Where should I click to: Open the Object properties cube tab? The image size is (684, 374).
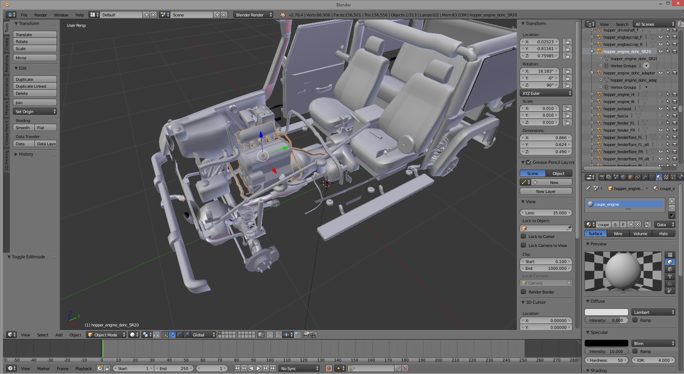[x=630, y=178]
